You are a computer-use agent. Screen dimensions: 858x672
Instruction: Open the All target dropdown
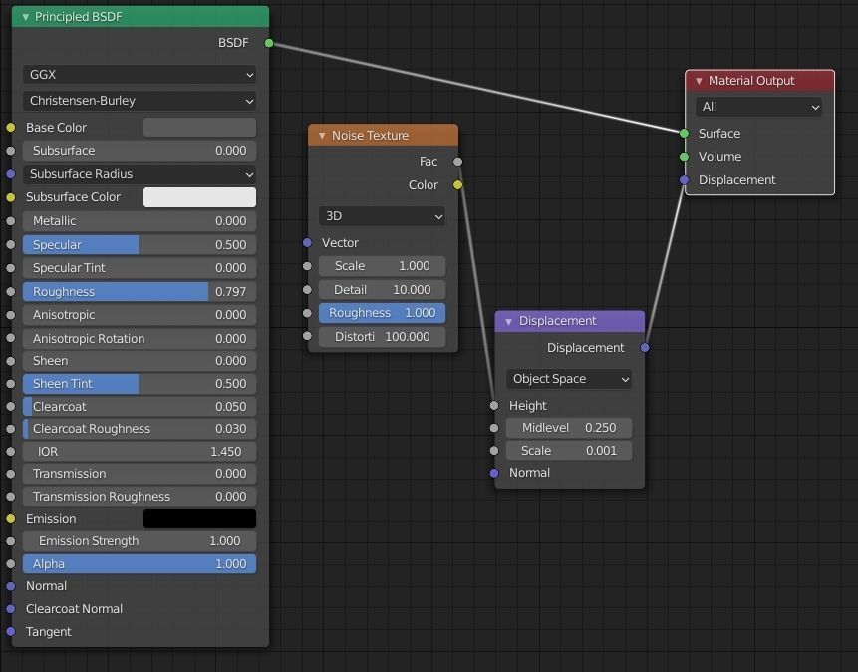coord(759,107)
